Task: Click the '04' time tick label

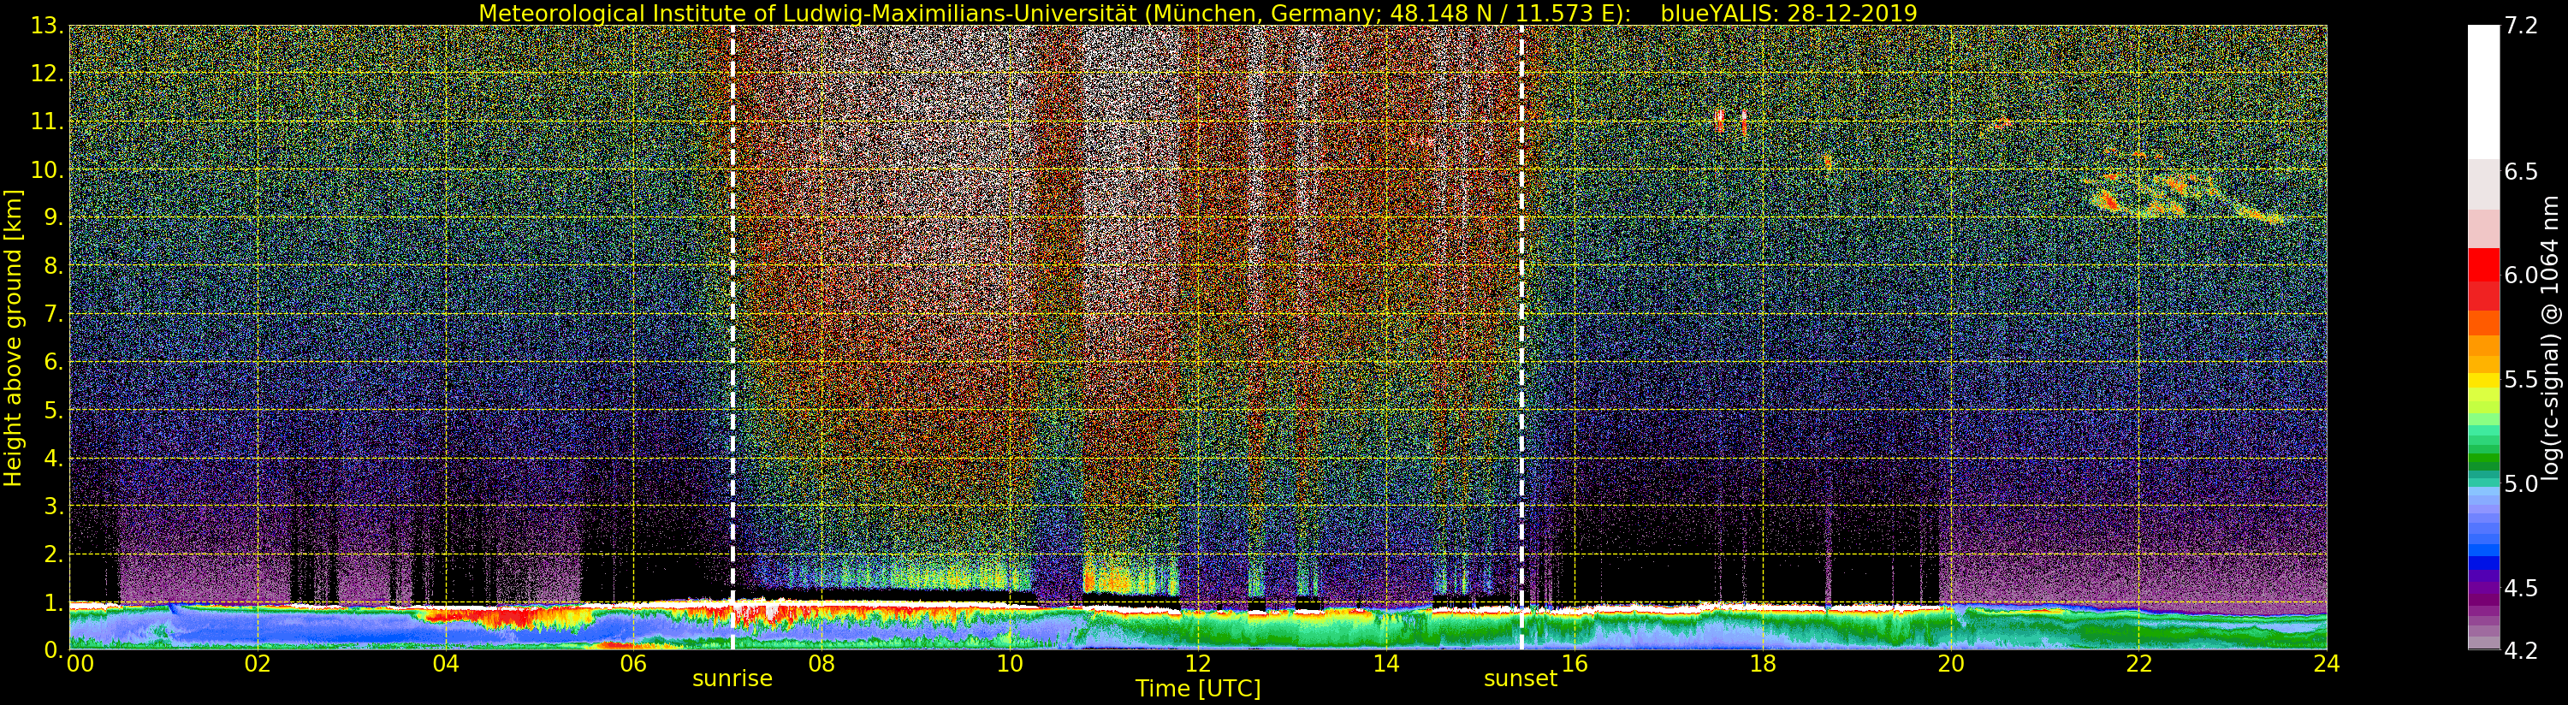Action: pos(446,664)
